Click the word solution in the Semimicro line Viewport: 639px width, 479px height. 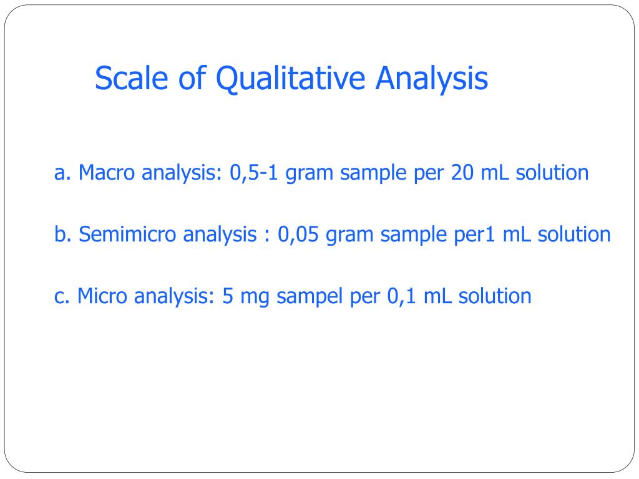tap(574, 235)
